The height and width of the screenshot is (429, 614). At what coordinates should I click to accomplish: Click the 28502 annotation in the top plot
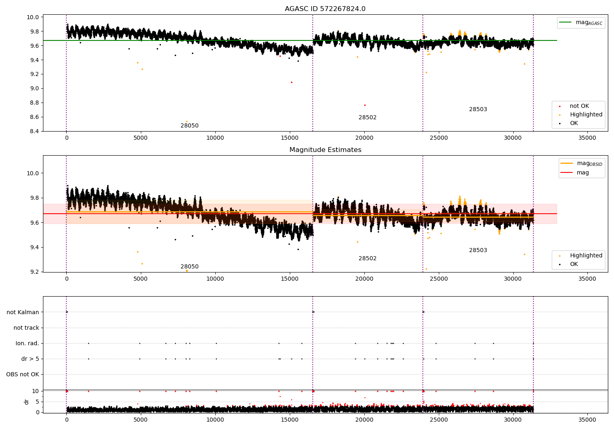[368, 118]
